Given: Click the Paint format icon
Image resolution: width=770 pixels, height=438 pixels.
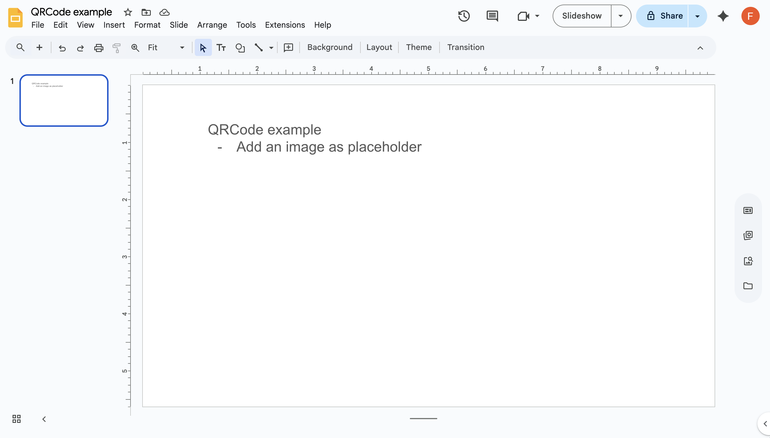Looking at the screenshot, I should (117, 47).
